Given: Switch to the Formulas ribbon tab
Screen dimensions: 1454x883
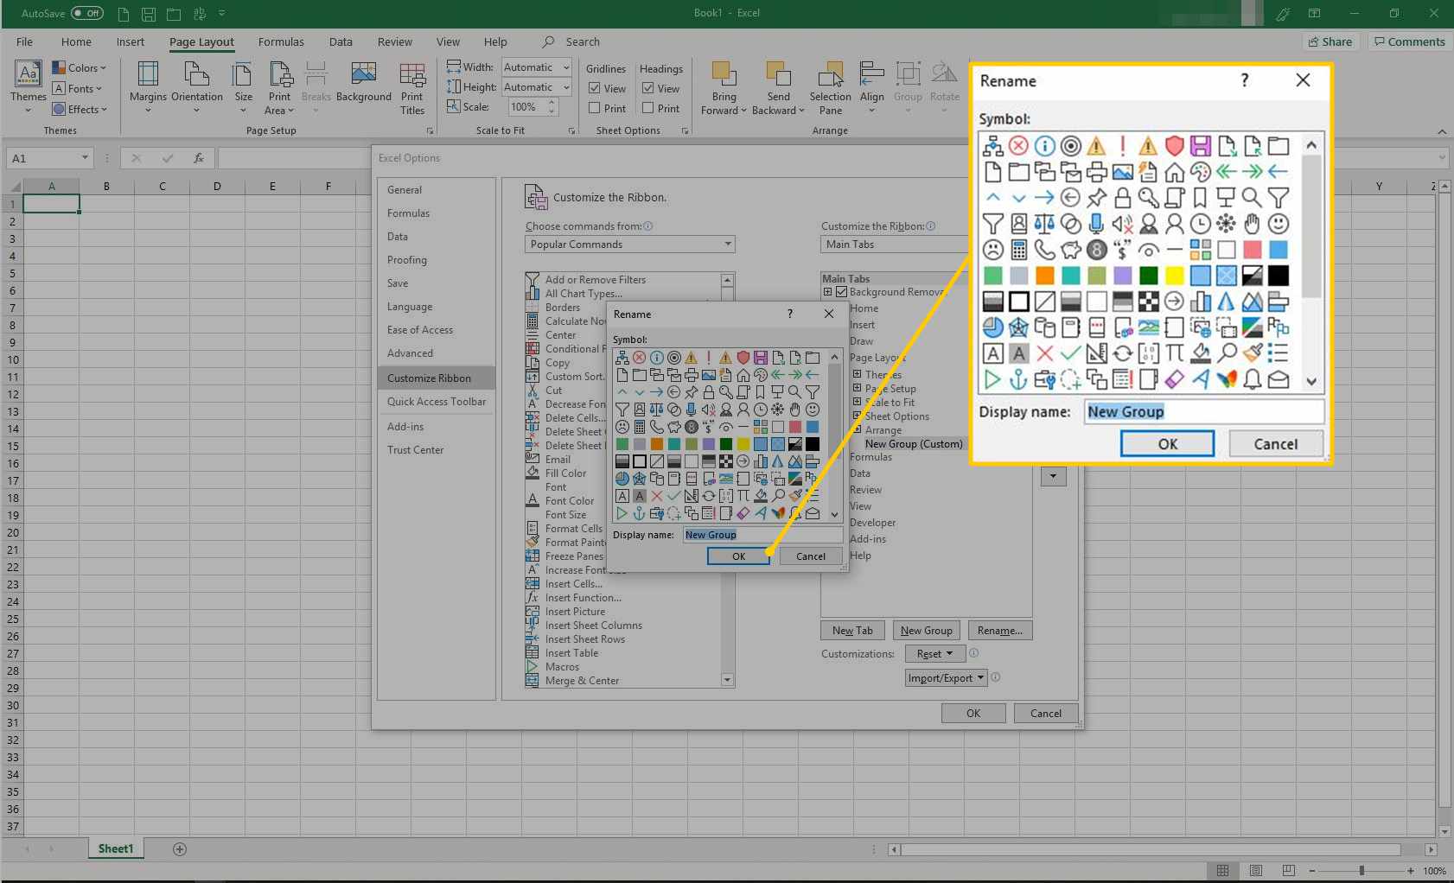Looking at the screenshot, I should 281,41.
